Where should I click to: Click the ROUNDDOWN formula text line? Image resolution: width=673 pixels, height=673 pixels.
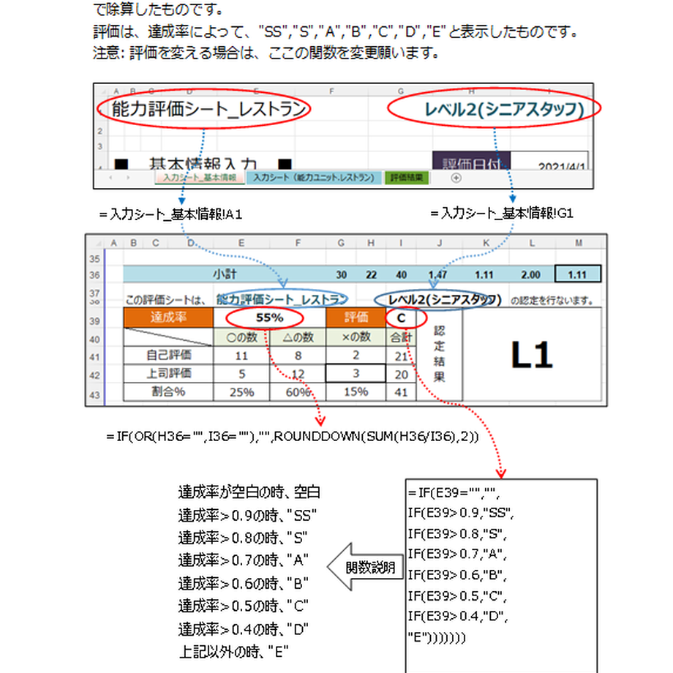pos(293,437)
